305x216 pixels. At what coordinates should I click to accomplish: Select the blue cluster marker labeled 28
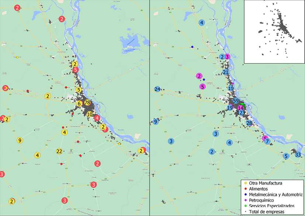[249, 123]
